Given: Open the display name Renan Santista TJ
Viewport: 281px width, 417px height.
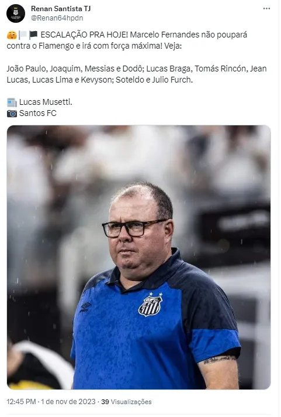Looking at the screenshot, I should coord(61,9).
